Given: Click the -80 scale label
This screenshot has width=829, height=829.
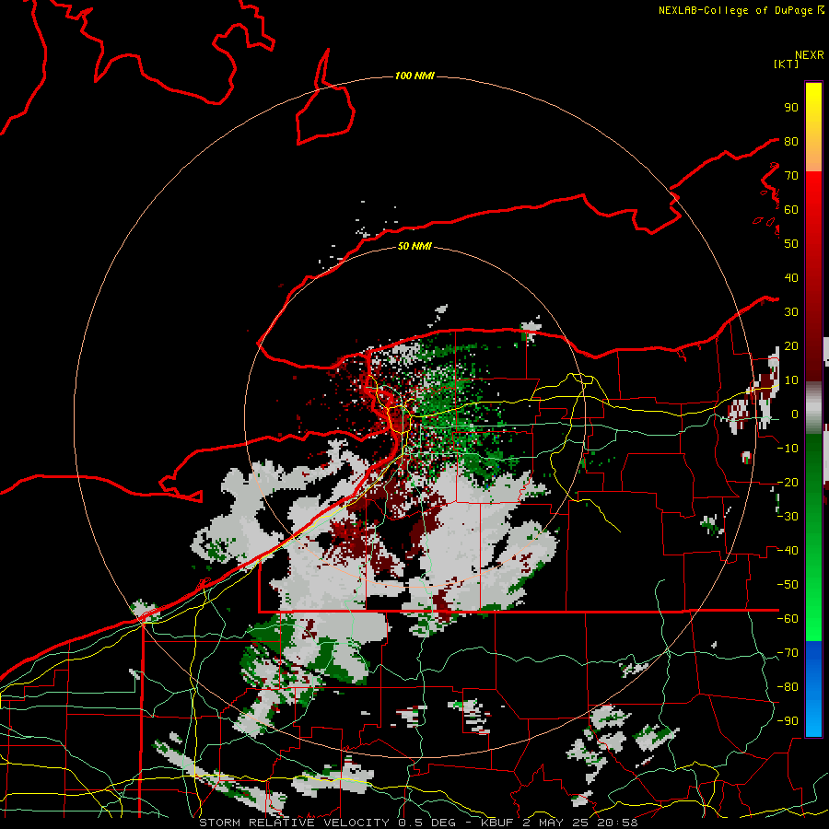Looking at the screenshot, I should tap(788, 687).
